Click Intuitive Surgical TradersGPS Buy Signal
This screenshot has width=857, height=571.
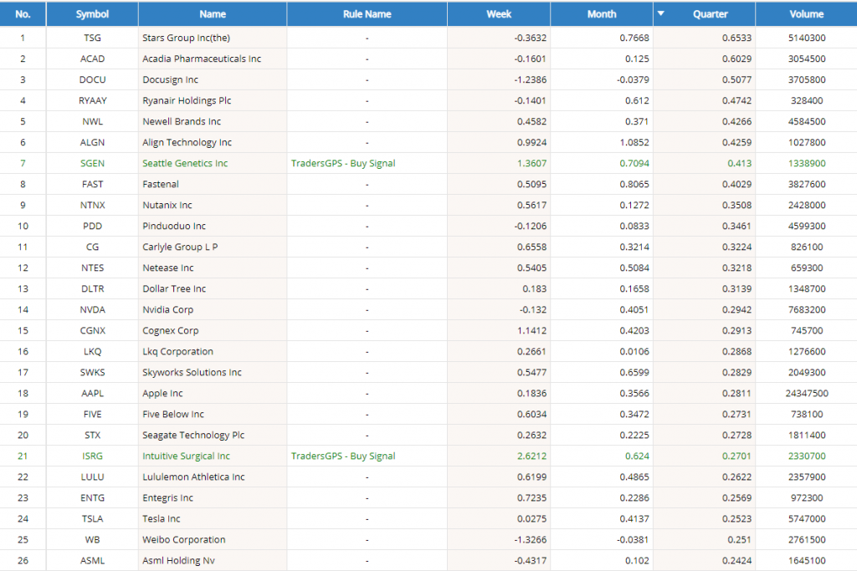342,456
